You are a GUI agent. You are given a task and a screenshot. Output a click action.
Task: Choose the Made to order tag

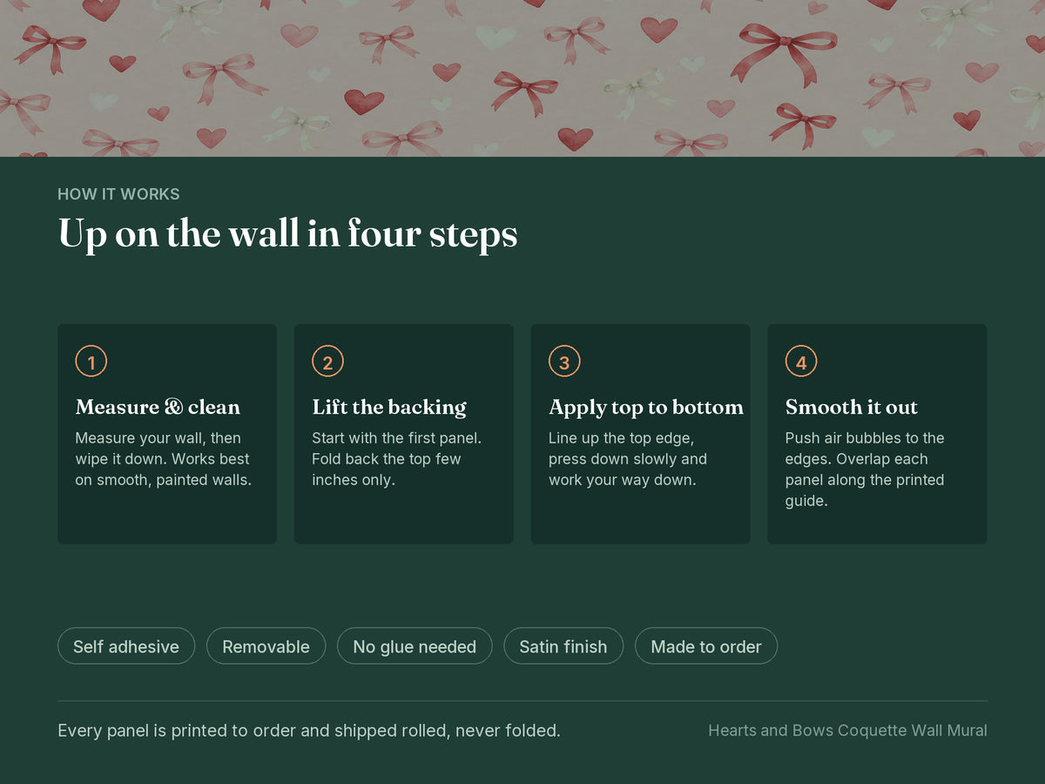click(x=706, y=646)
